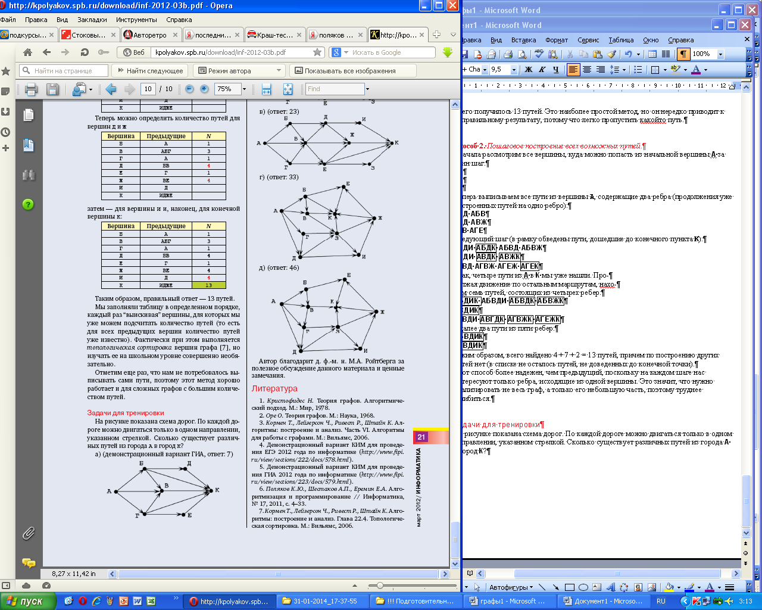Screen dimensions: 762x610
Task: Toggle show paragraph marks ¶ in Word
Action: pyautogui.click(x=683, y=54)
